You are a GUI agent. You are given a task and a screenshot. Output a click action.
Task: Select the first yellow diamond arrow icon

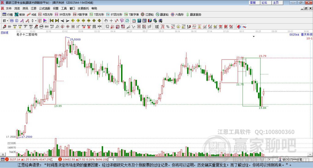[73, 21]
